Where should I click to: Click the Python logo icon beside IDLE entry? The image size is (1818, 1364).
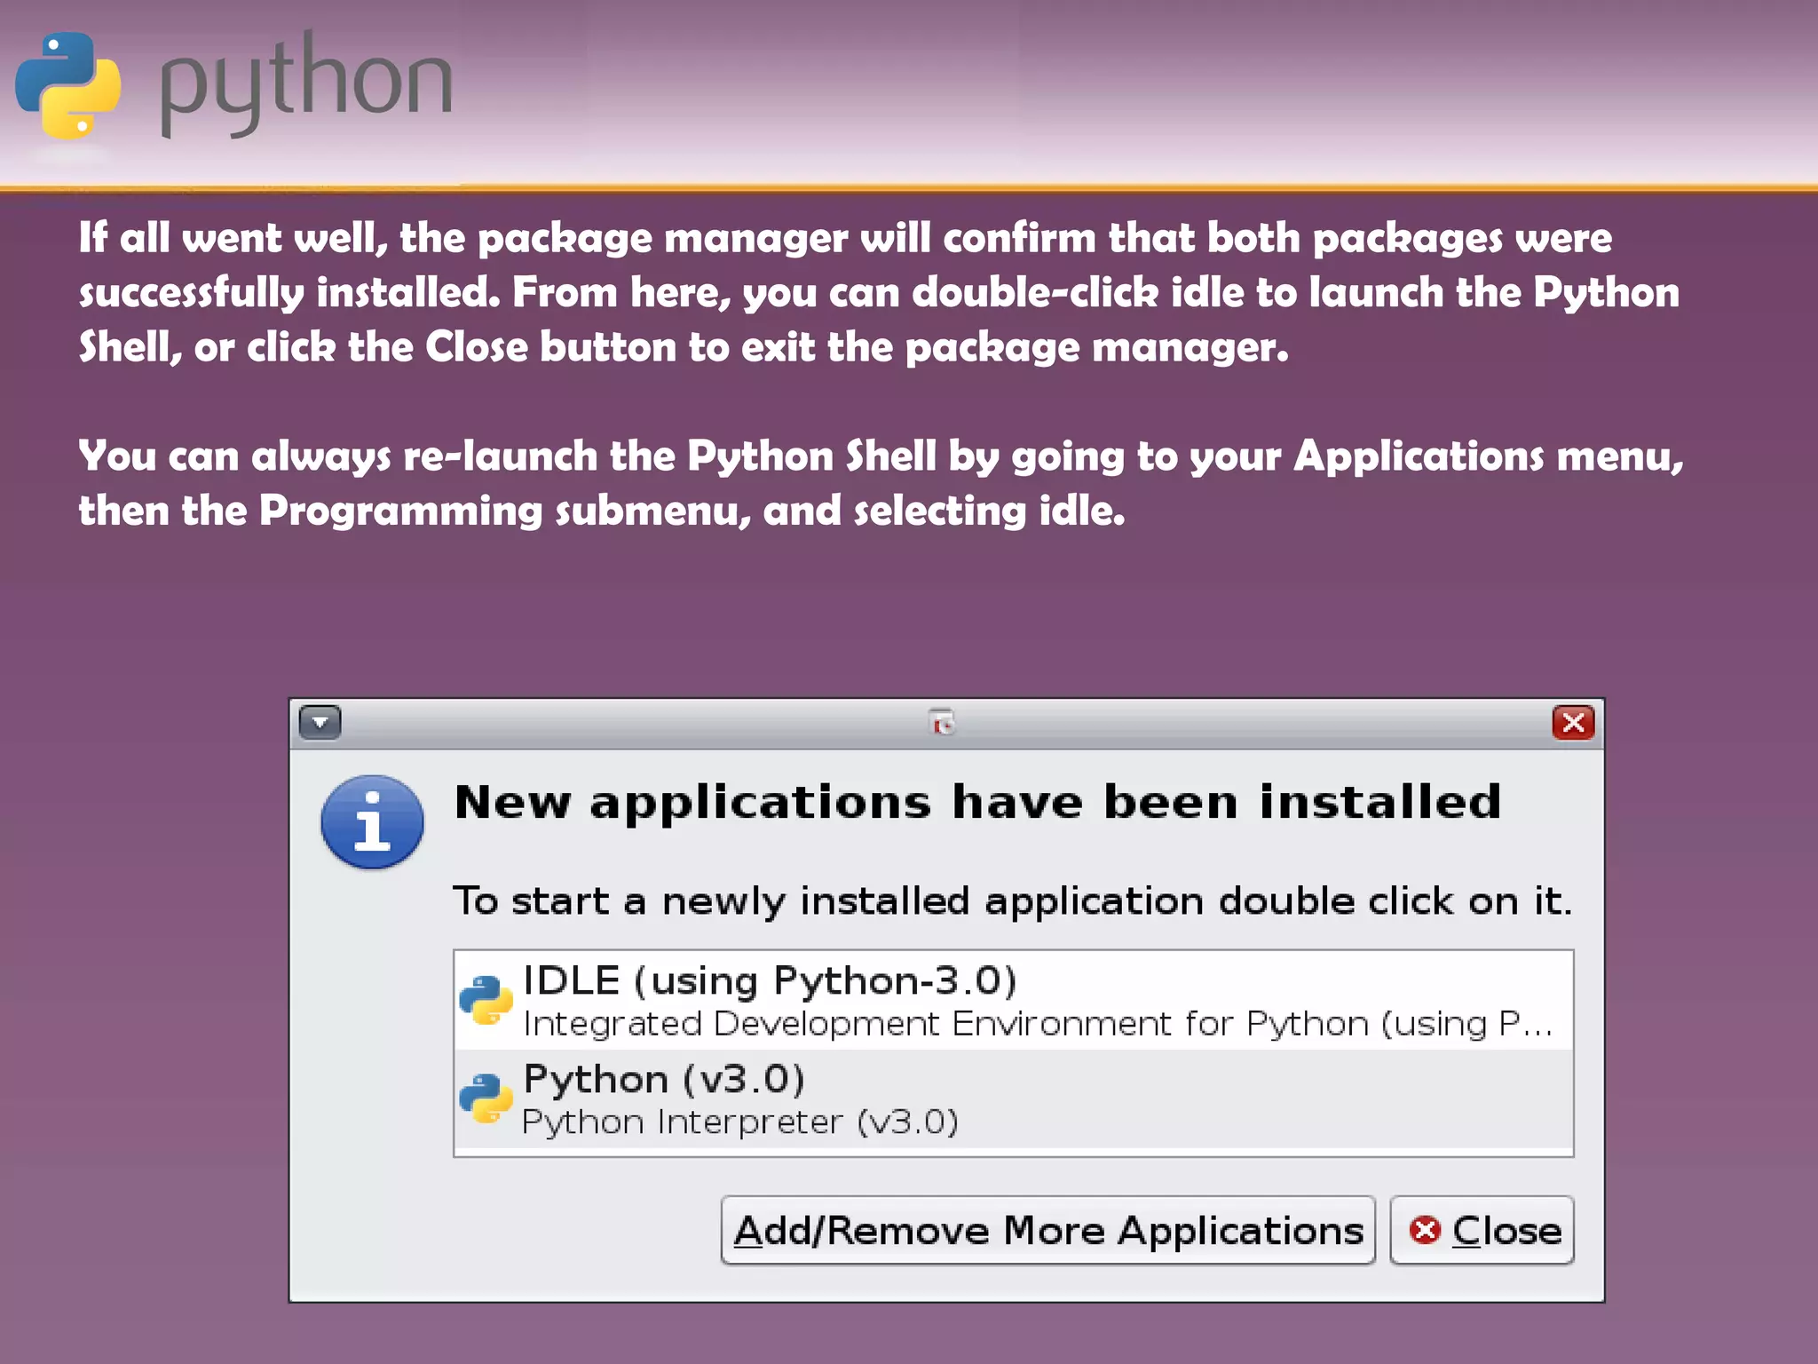point(486,1000)
